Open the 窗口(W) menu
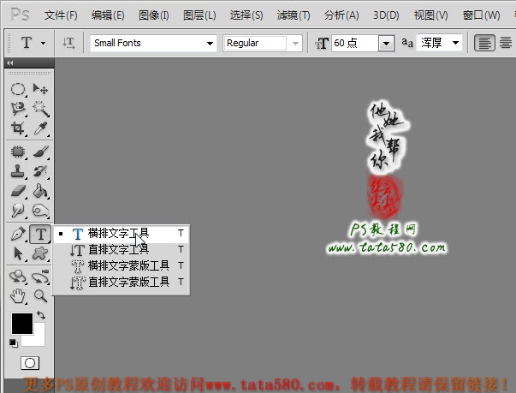516x393 pixels. click(482, 15)
